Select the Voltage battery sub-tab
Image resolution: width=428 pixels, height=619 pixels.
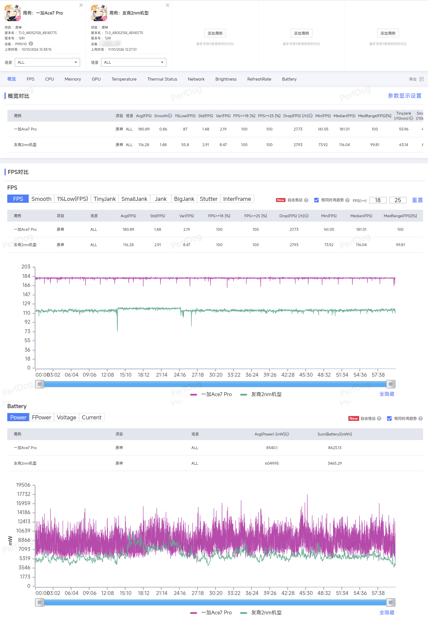click(67, 418)
